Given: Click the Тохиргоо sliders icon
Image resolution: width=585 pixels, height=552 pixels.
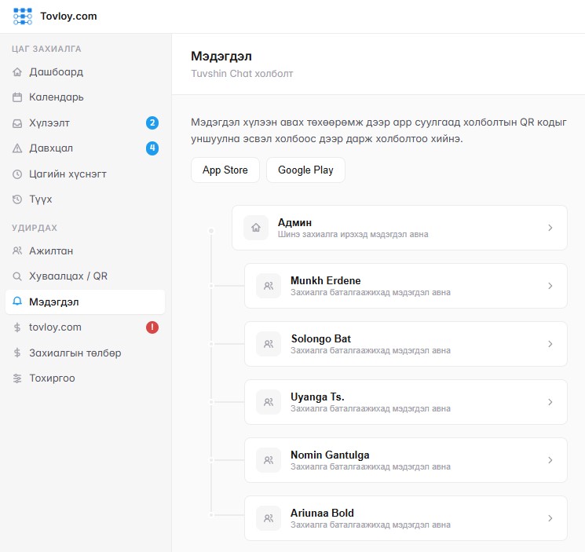Looking at the screenshot, I should [x=17, y=378].
